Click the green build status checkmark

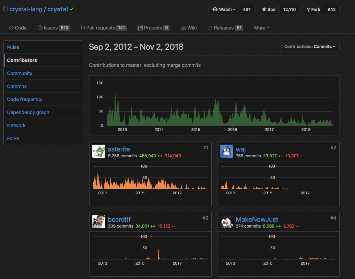pyautogui.click(x=72, y=9)
